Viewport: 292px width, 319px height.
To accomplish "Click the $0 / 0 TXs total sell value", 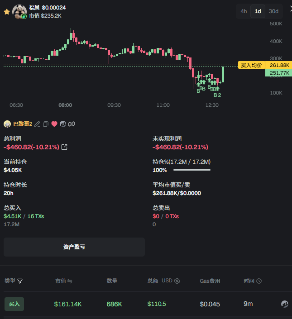I will [x=166, y=216].
